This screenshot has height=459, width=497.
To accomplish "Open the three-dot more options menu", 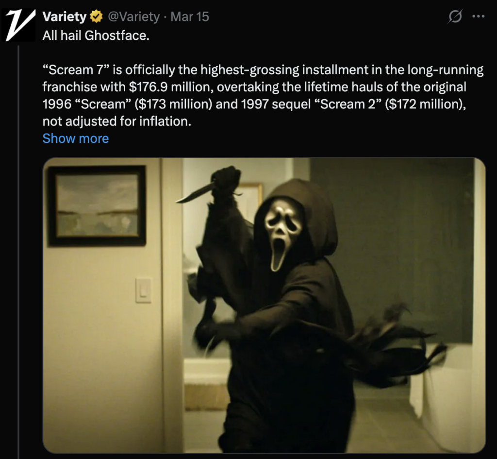I will point(478,17).
